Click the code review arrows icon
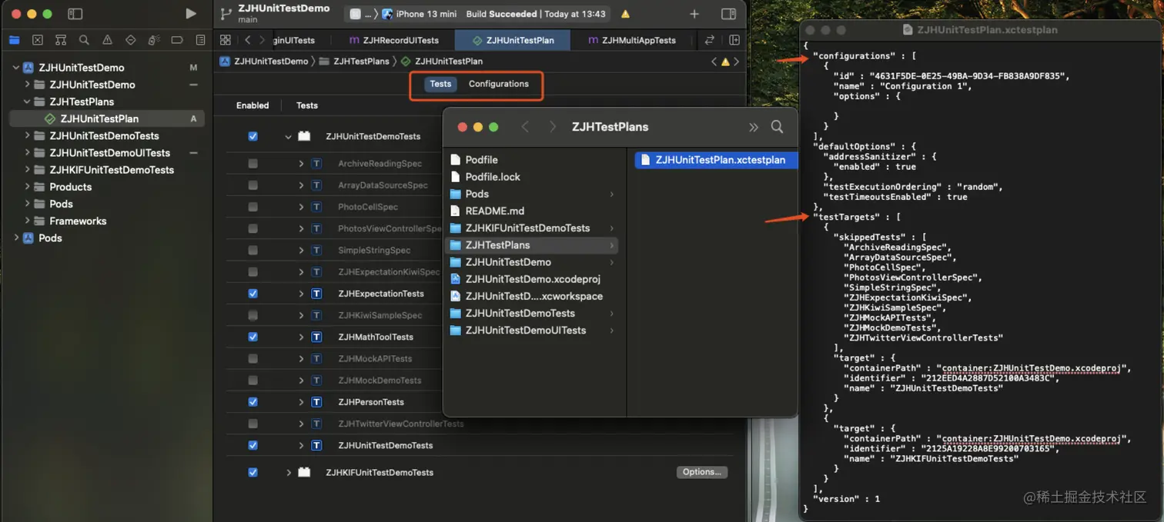The height and width of the screenshot is (522, 1164). point(710,40)
